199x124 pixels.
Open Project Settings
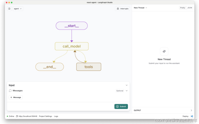45,116
